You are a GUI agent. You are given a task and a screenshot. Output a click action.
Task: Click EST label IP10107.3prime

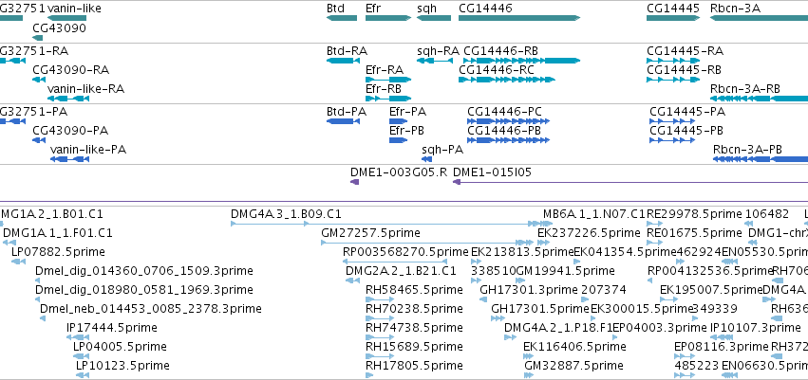tap(756, 327)
